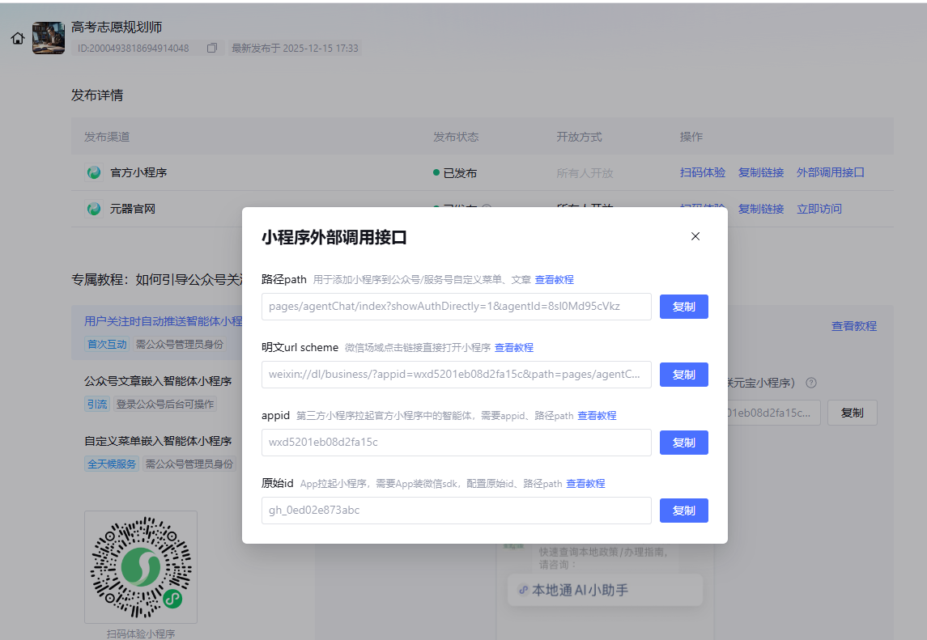Open 查看教程 link for 明文url scheme
Image resolution: width=927 pixels, height=640 pixels.
click(x=514, y=347)
